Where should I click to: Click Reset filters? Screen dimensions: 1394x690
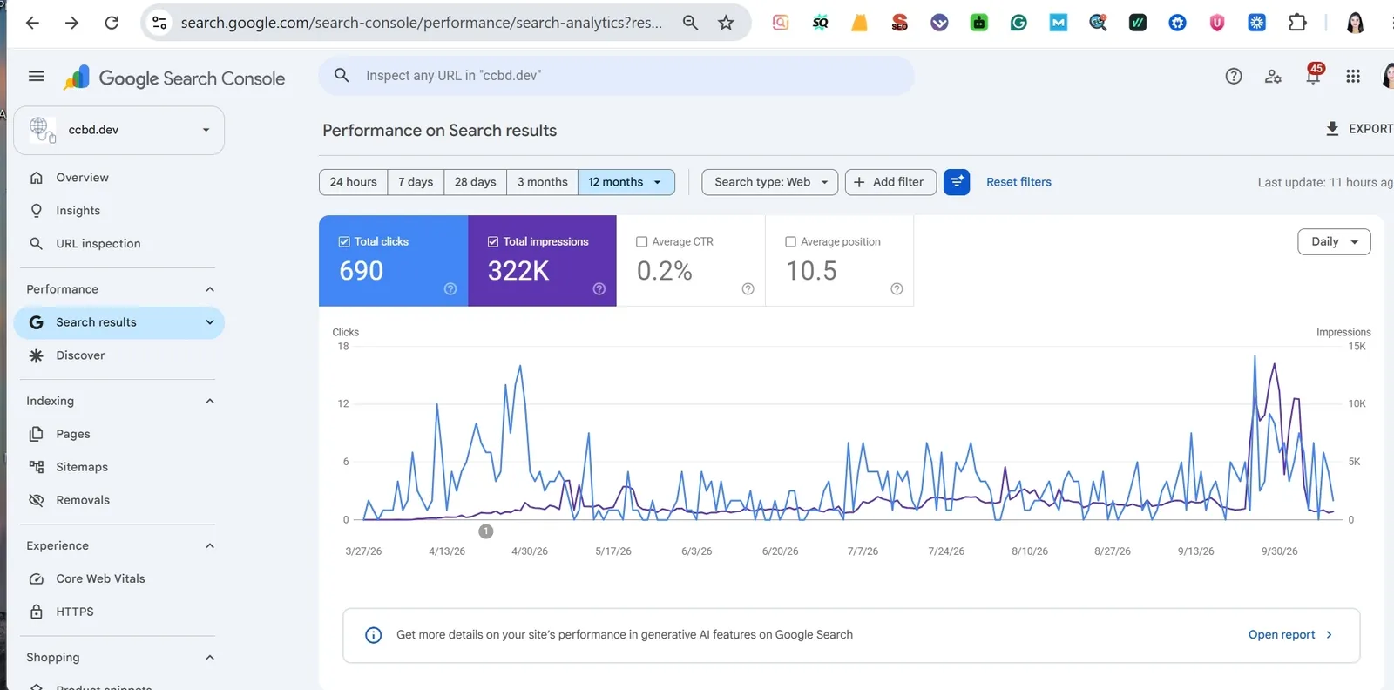point(1018,182)
